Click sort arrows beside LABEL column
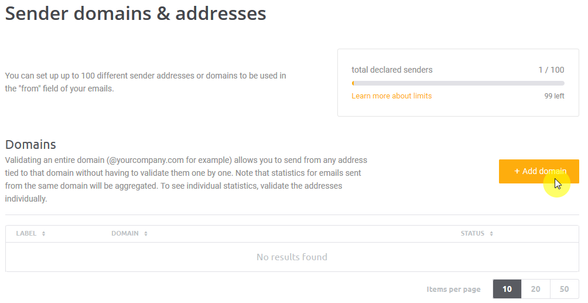This screenshot has height=303, width=588. [x=44, y=234]
